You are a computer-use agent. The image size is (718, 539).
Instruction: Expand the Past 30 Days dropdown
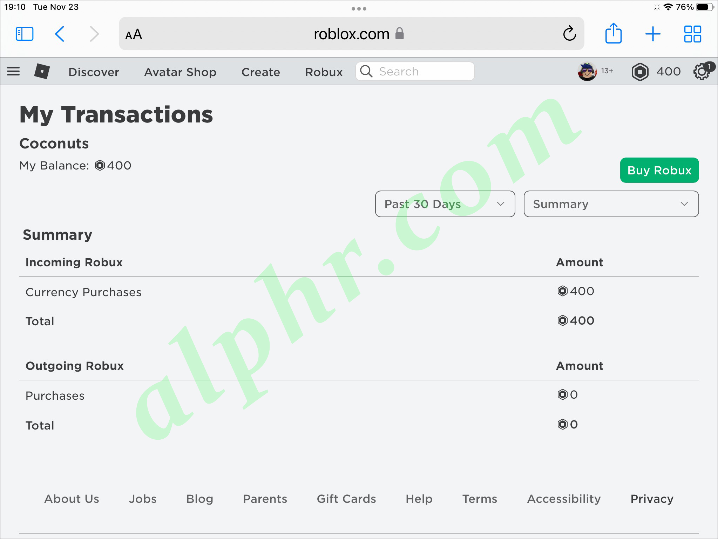tap(445, 204)
